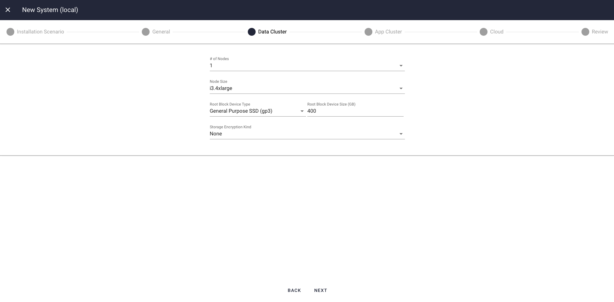The image size is (614, 302).
Task: Click the Review step circle
Action: coord(585,31)
